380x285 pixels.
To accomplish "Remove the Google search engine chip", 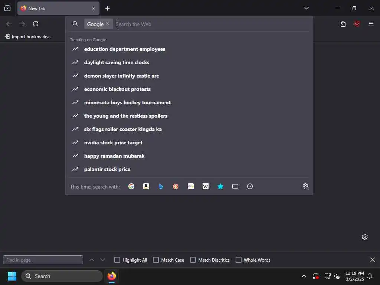I will pos(108,24).
